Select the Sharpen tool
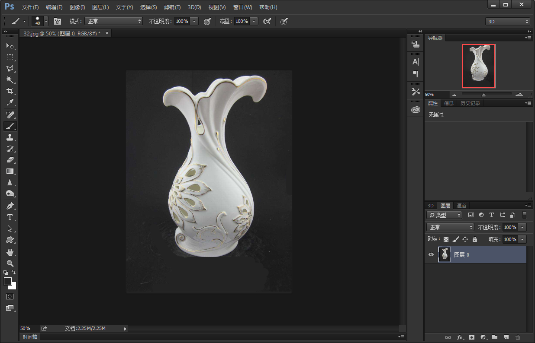This screenshot has height=343, width=535. tap(10, 183)
